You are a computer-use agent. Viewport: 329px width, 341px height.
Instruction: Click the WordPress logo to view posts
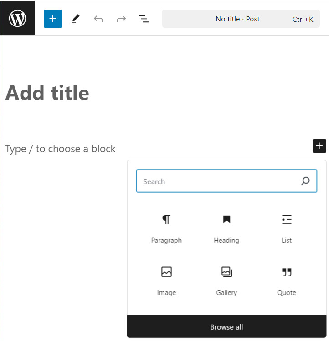click(x=17, y=19)
